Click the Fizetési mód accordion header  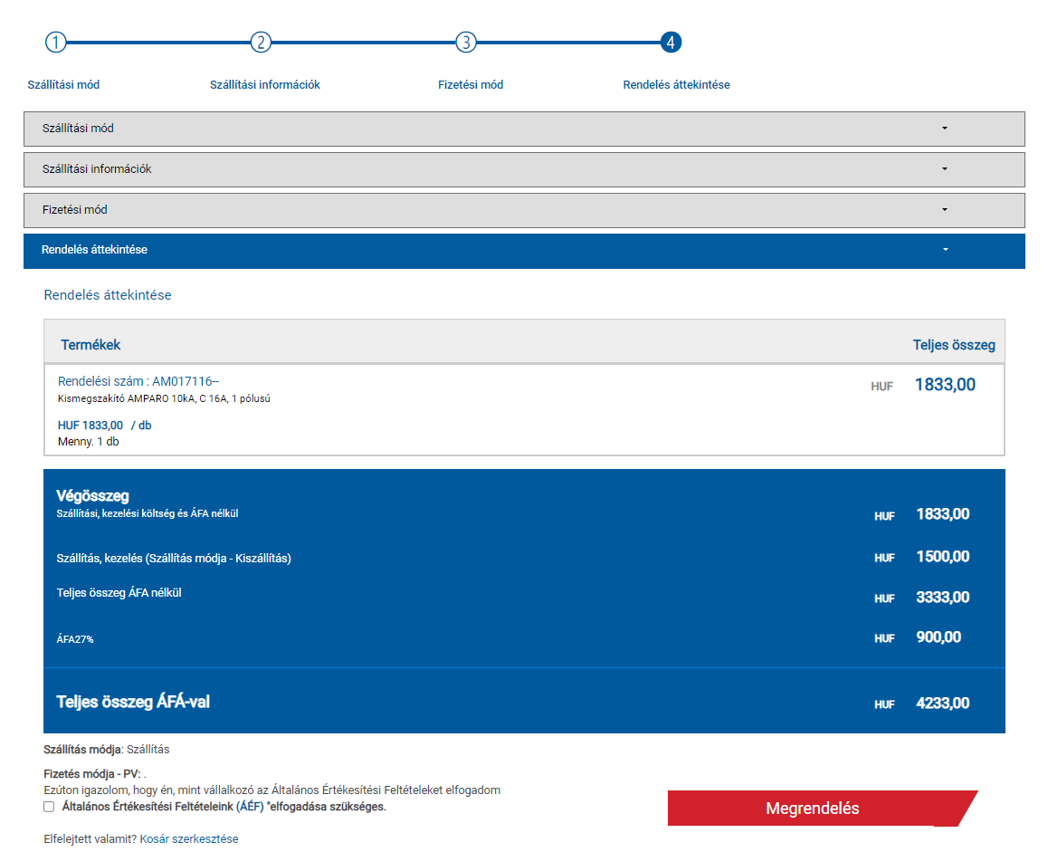524,211
